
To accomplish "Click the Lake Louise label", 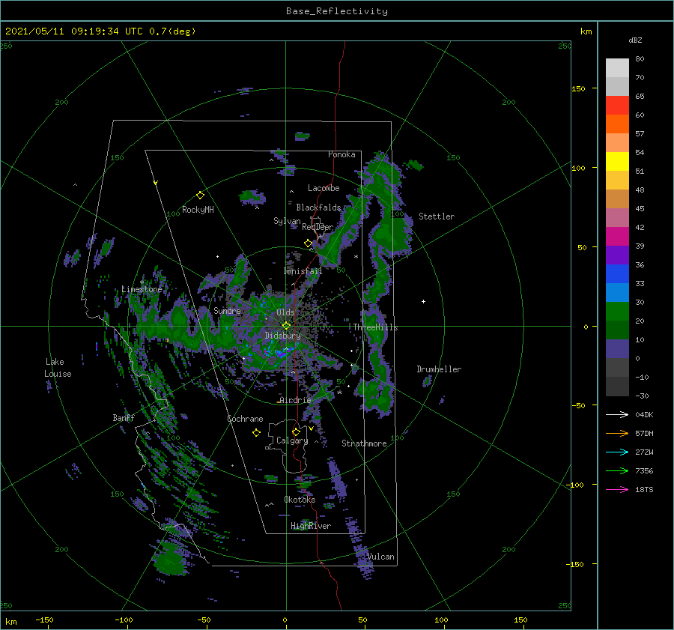I will coord(58,368).
